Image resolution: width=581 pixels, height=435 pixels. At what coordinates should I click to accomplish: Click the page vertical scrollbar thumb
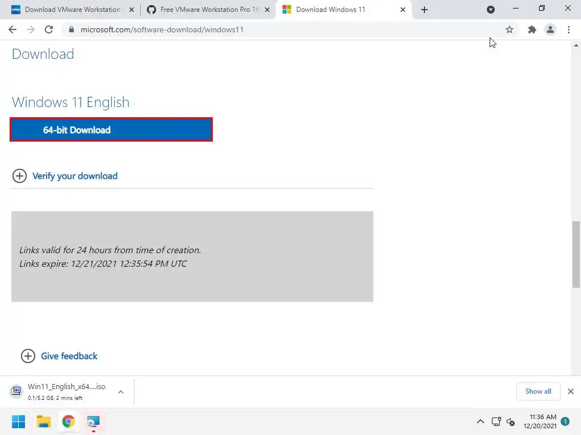tap(576, 254)
